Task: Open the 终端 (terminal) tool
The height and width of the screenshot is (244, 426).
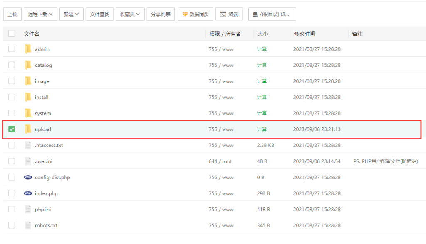Action: point(229,14)
